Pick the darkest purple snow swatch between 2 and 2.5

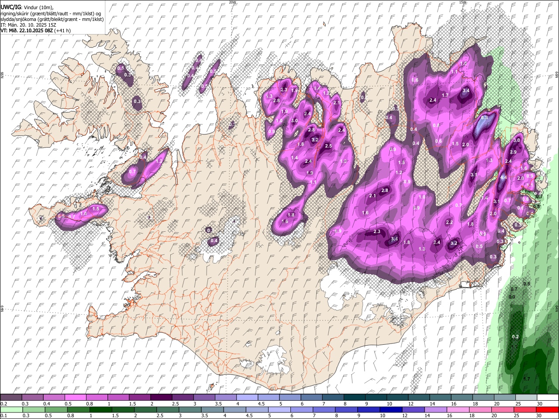pos(161,397)
